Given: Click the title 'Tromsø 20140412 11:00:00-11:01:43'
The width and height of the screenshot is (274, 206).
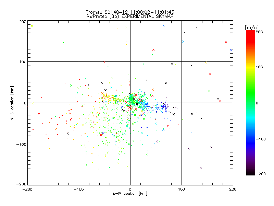Looking at the screenshot, I should click(x=130, y=12).
